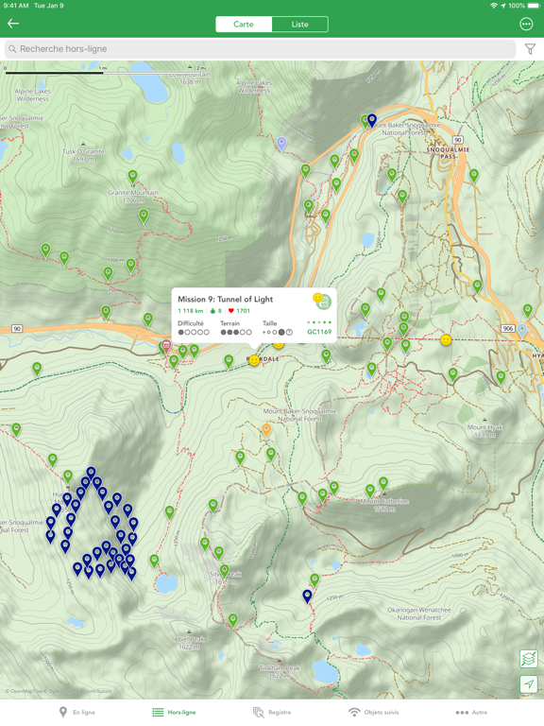Tap the distance 1 118 km
The width and height of the screenshot is (544, 726).
pos(191,311)
